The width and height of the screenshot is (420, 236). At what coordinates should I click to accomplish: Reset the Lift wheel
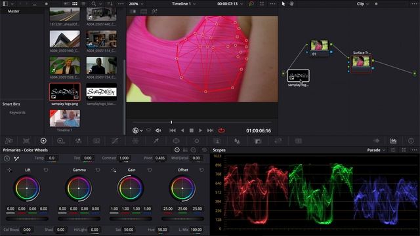46,170
